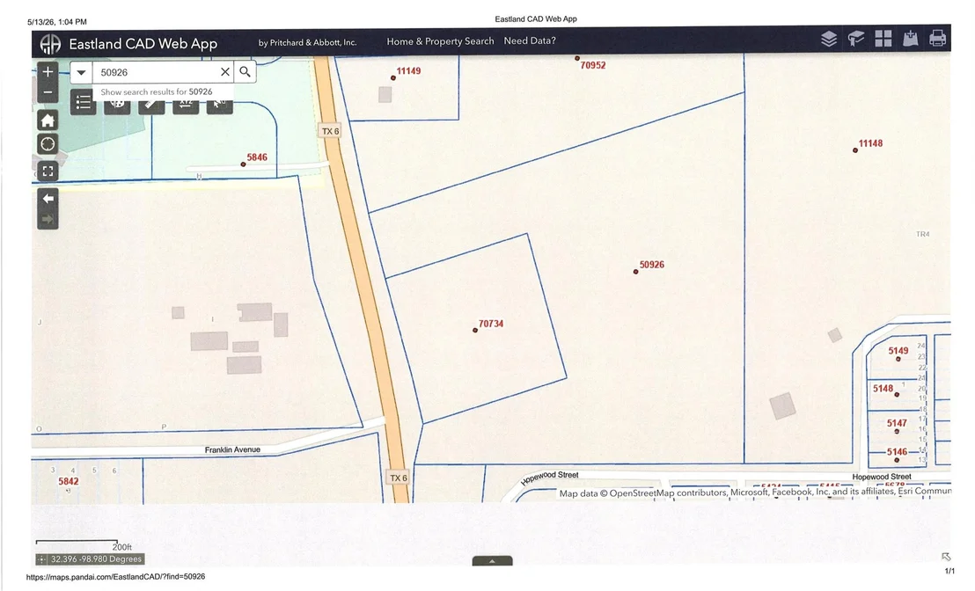Open the bookmarks book icon
Image resolution: width=975 pixels, height=591 pixels.
(x=856, y=40)
